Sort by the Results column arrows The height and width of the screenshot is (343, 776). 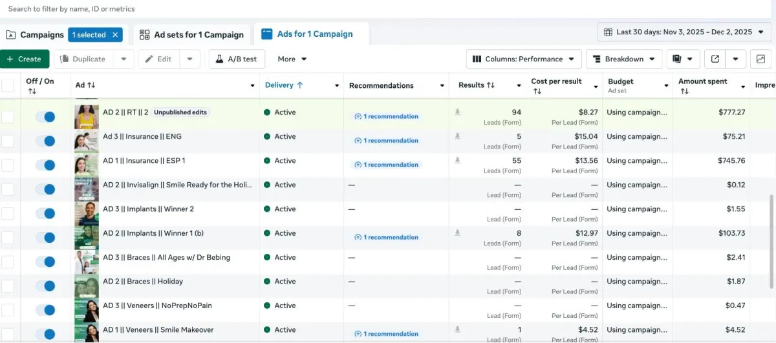[491, 85]
